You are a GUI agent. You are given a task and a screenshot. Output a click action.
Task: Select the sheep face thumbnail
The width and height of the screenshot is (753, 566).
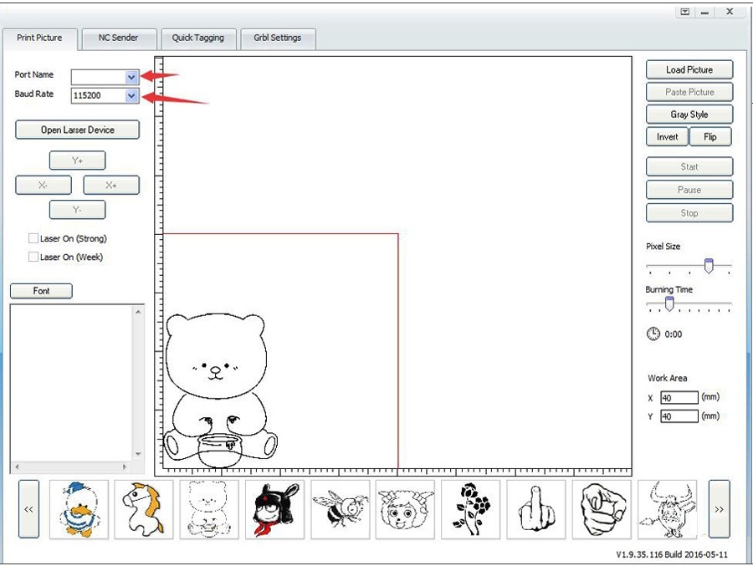405,509
